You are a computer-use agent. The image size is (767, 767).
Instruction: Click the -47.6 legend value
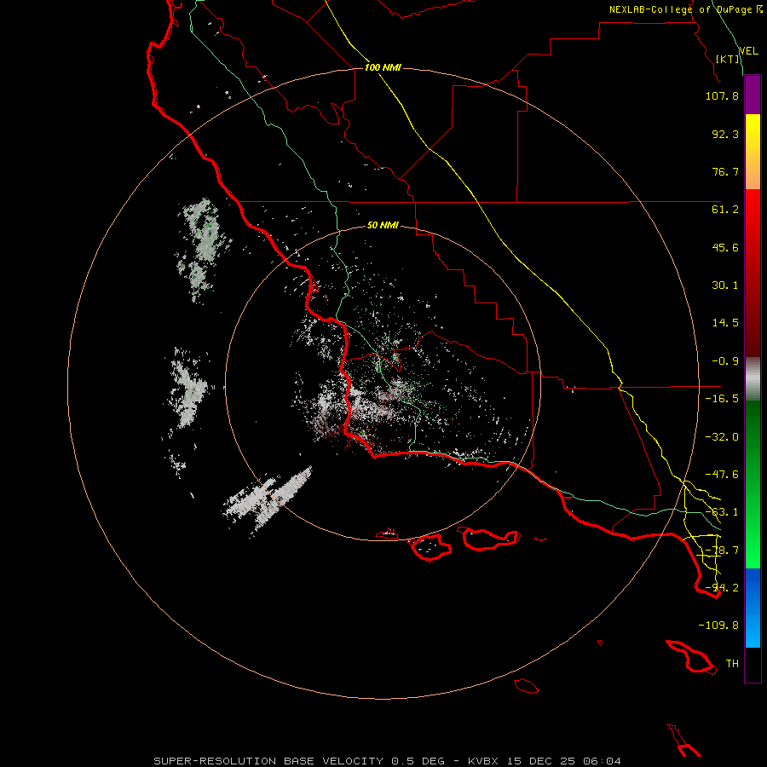(x=722, y=475)
